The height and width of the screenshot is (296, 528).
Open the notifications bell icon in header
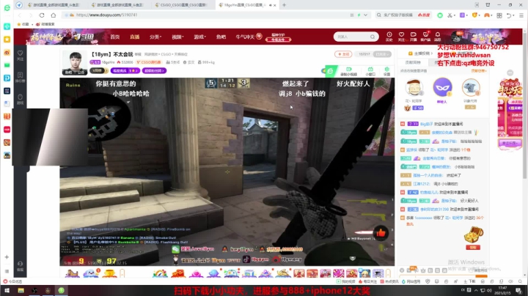(437, 37)
